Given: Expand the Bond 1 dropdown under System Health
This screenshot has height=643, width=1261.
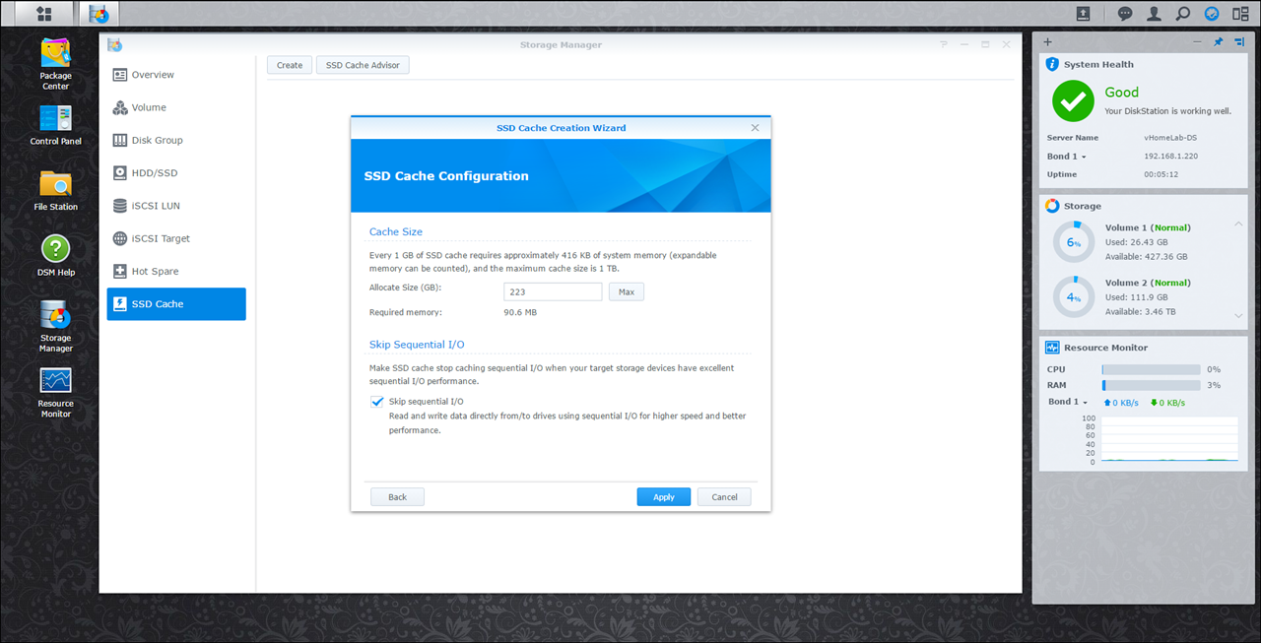Looking at the screenshot, I should 1067,157.
